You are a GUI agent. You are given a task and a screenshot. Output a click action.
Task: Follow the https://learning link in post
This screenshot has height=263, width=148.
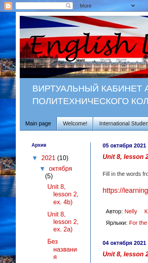pyautogui.click(x=126, y=190)
